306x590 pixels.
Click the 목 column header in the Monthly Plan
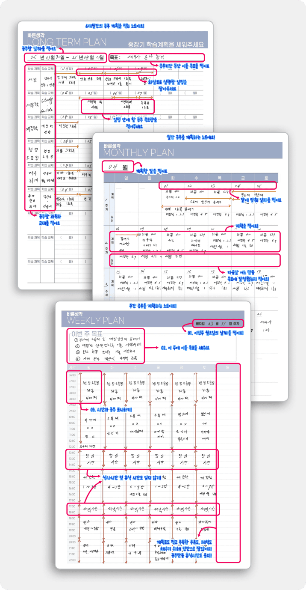pyautogui.click(x=219, y=177)
